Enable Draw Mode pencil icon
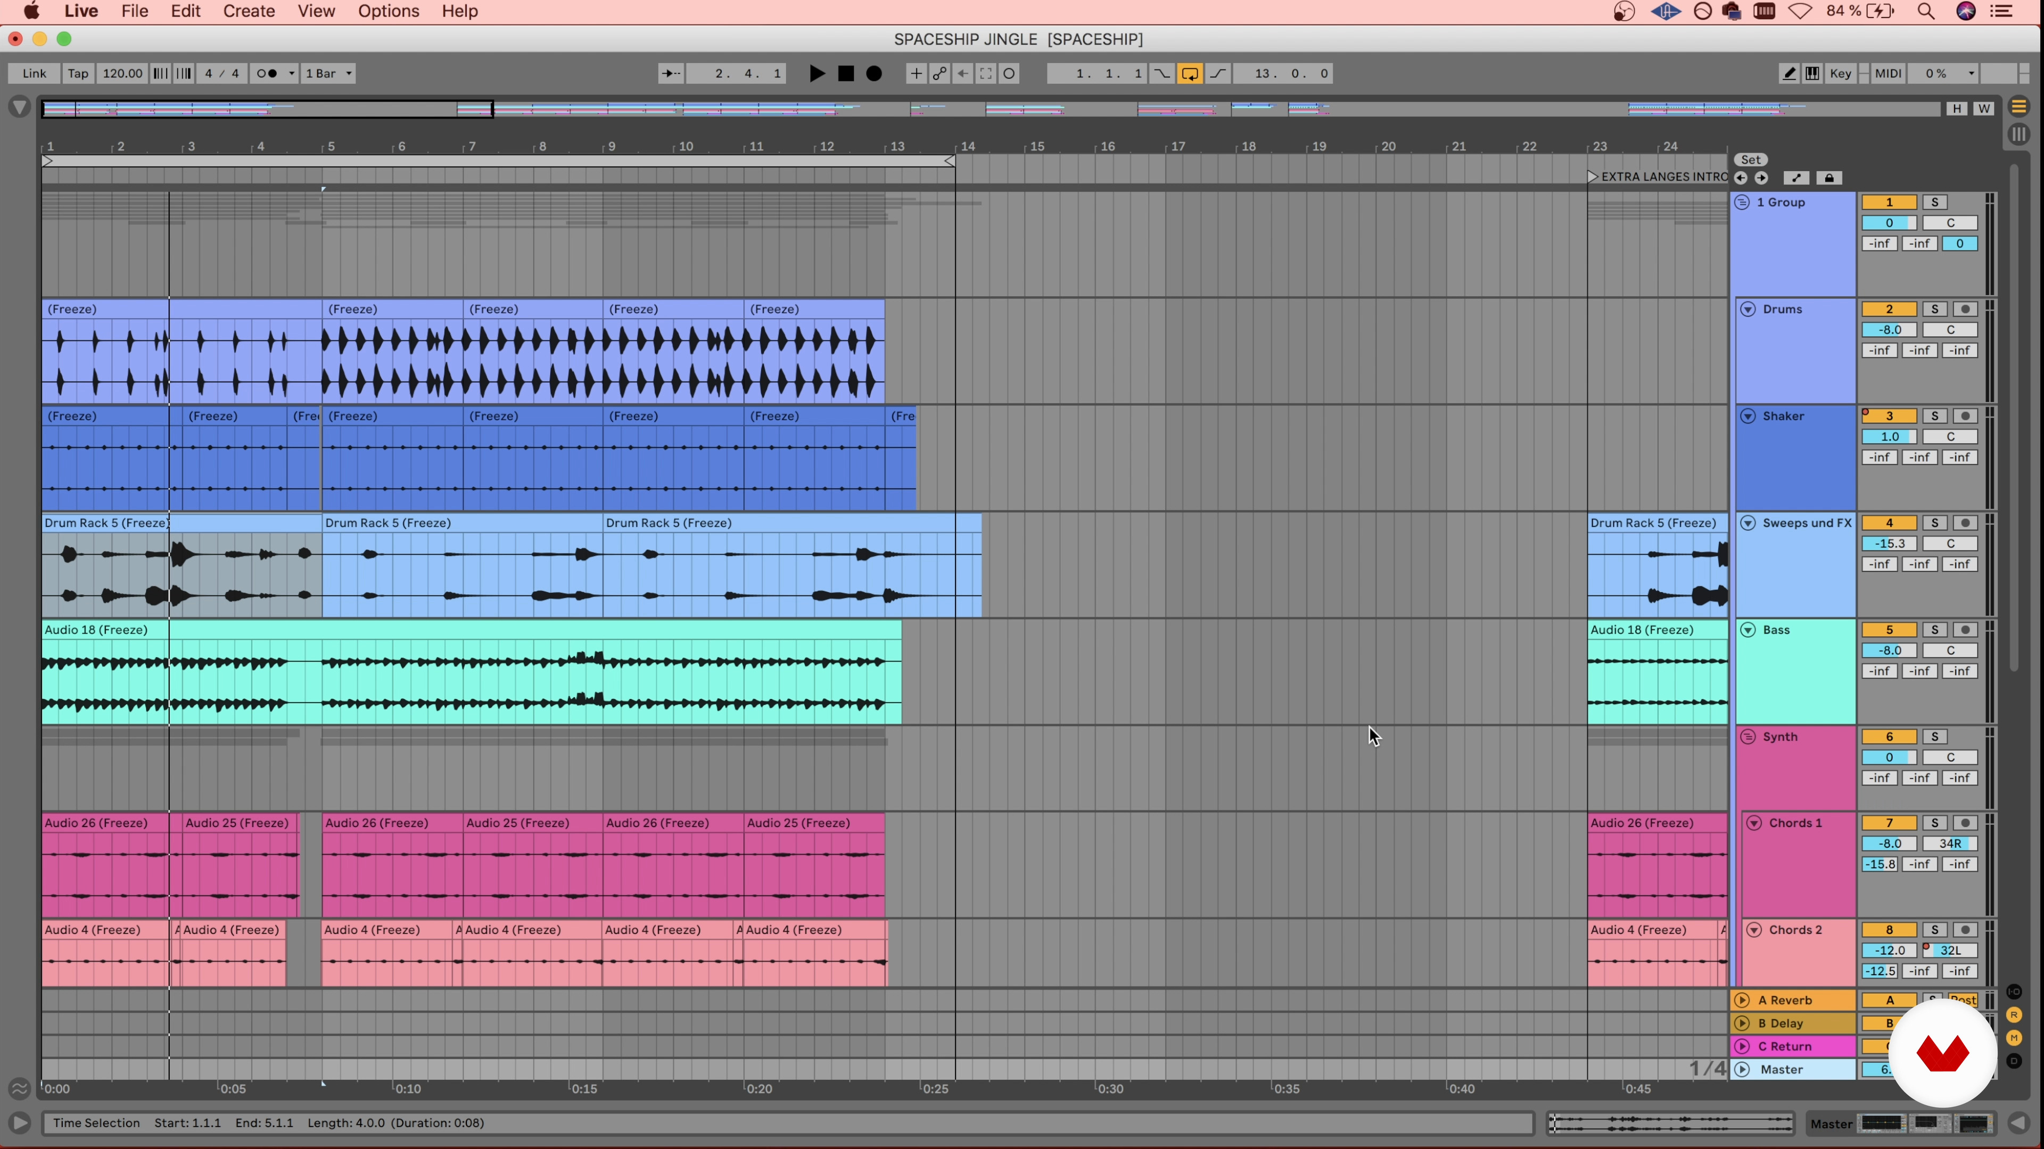2044x1149 pixels. pyautogui.click(x=1789, y=74)
